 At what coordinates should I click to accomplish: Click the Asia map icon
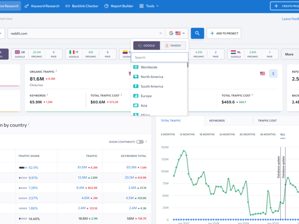(136, 105)
